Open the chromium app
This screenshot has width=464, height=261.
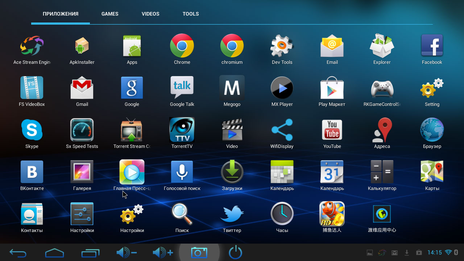pyautogui.click(x=232, y=46)
